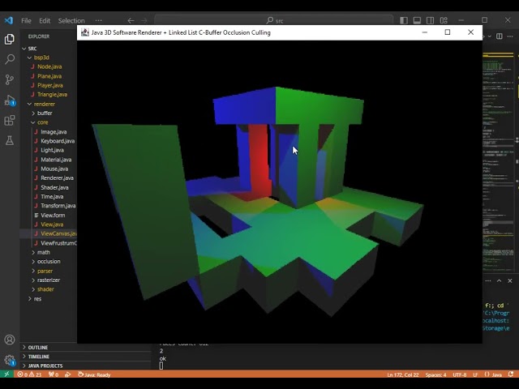
Task: Click the Java Ready status item
Action: pos(94,374)
